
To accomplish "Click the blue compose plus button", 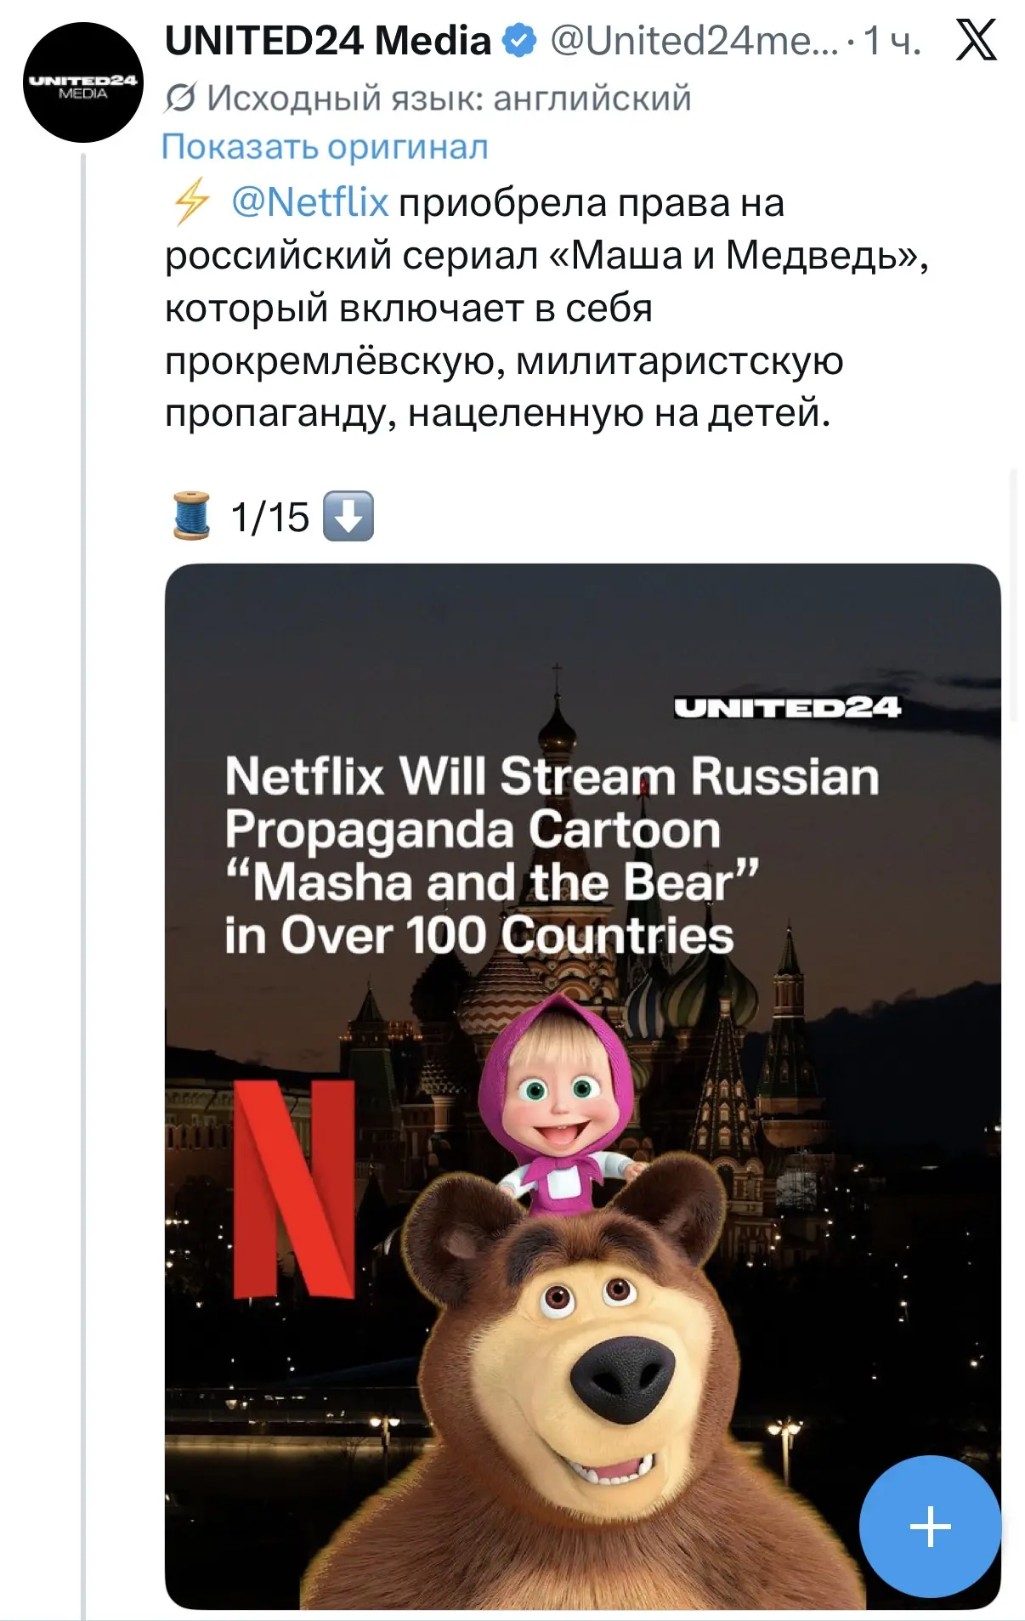I will [930, 1527].
